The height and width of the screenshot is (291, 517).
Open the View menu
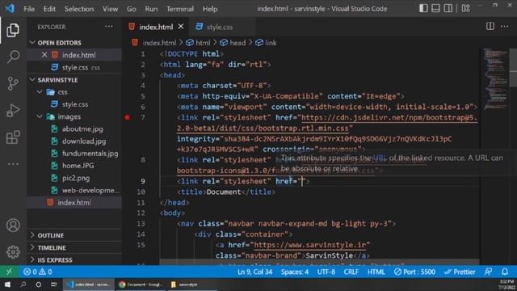pos(110,9)
